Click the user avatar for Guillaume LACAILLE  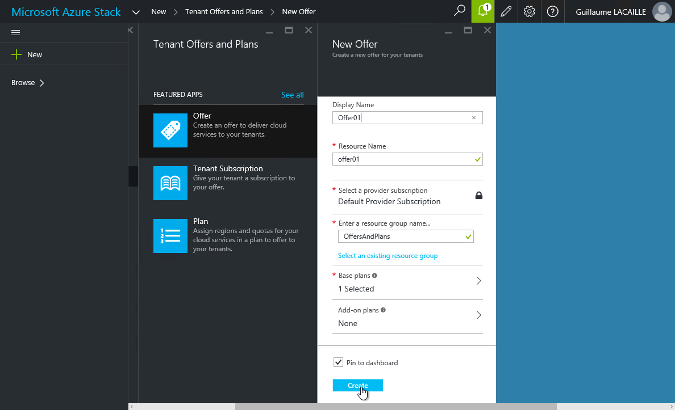662,11
